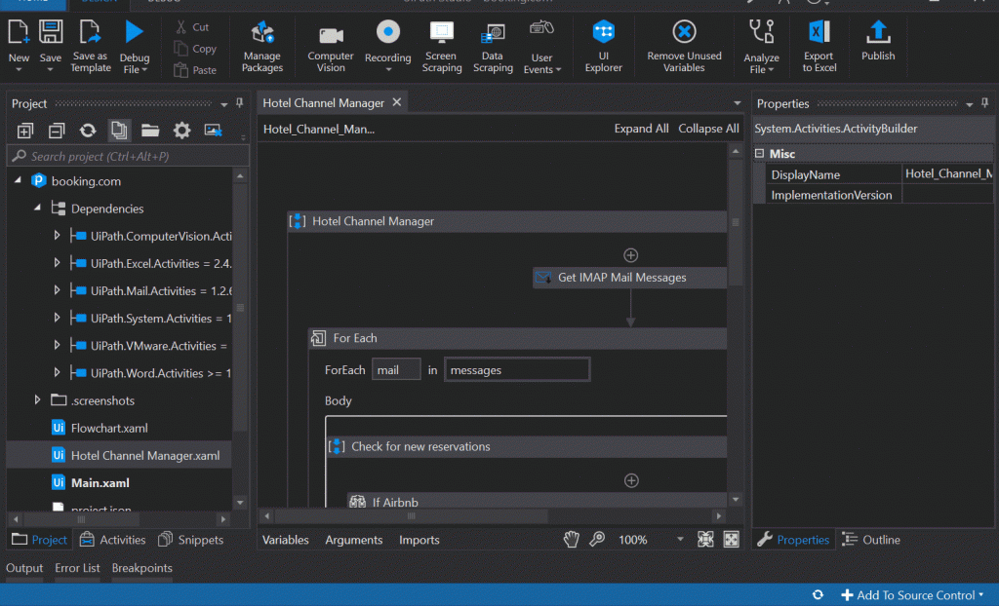Click collapse all icon in Project panel
Image resolution: width=999 pixels, height=606 pixels.
57,131
